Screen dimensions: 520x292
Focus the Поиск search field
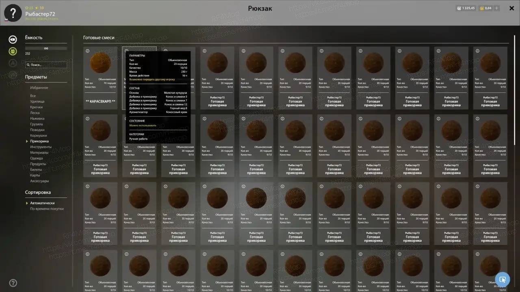tap(46, 65)
